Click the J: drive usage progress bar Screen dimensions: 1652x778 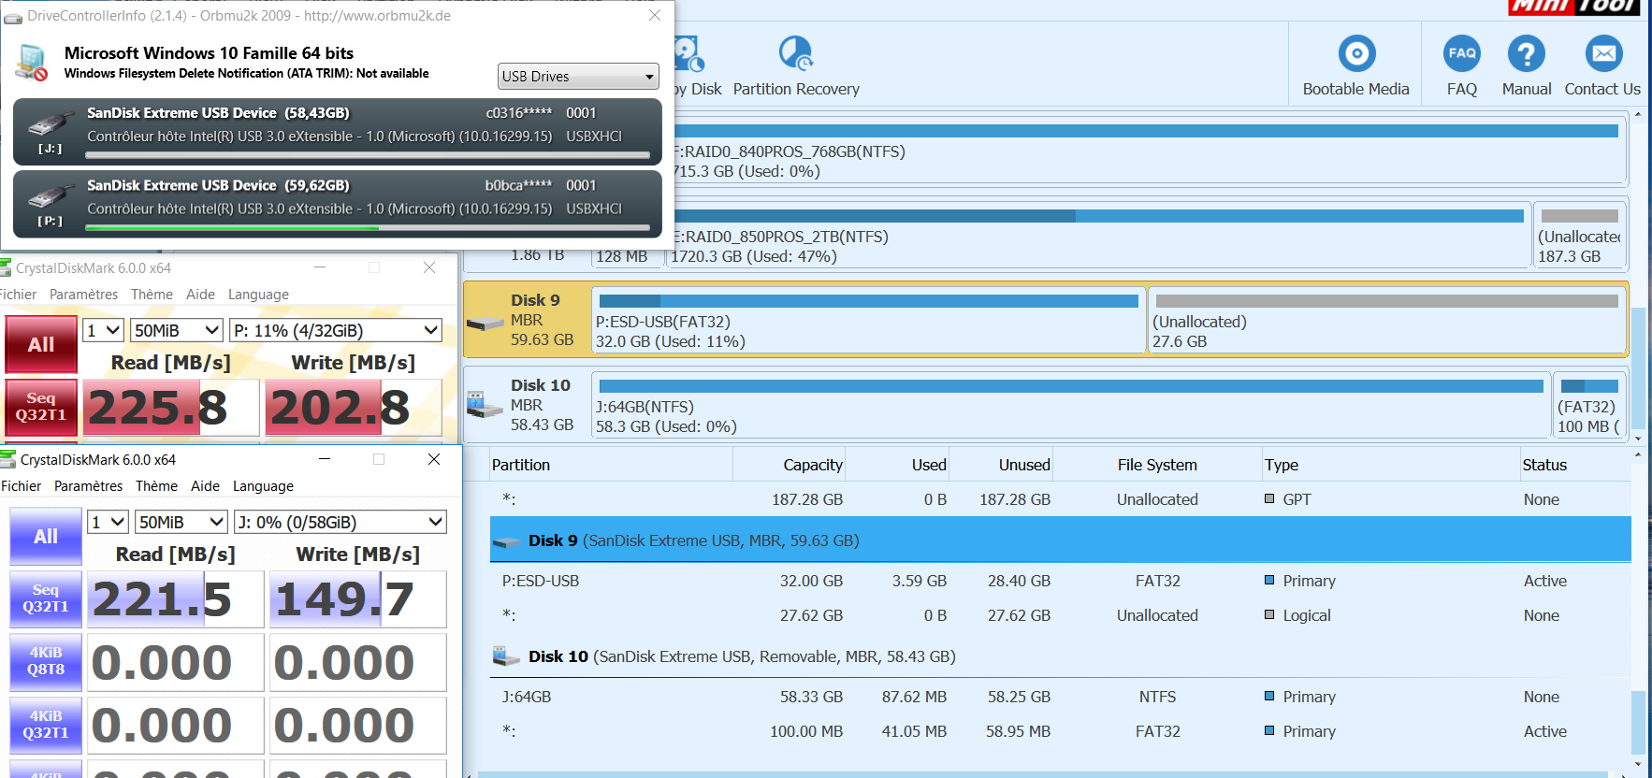click(x=368, y=154)
